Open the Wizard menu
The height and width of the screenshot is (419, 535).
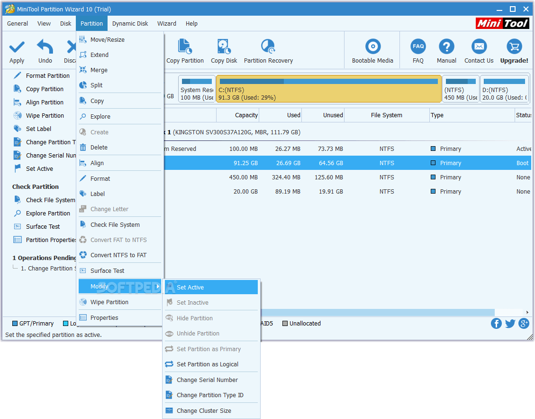tap(166, 24)
